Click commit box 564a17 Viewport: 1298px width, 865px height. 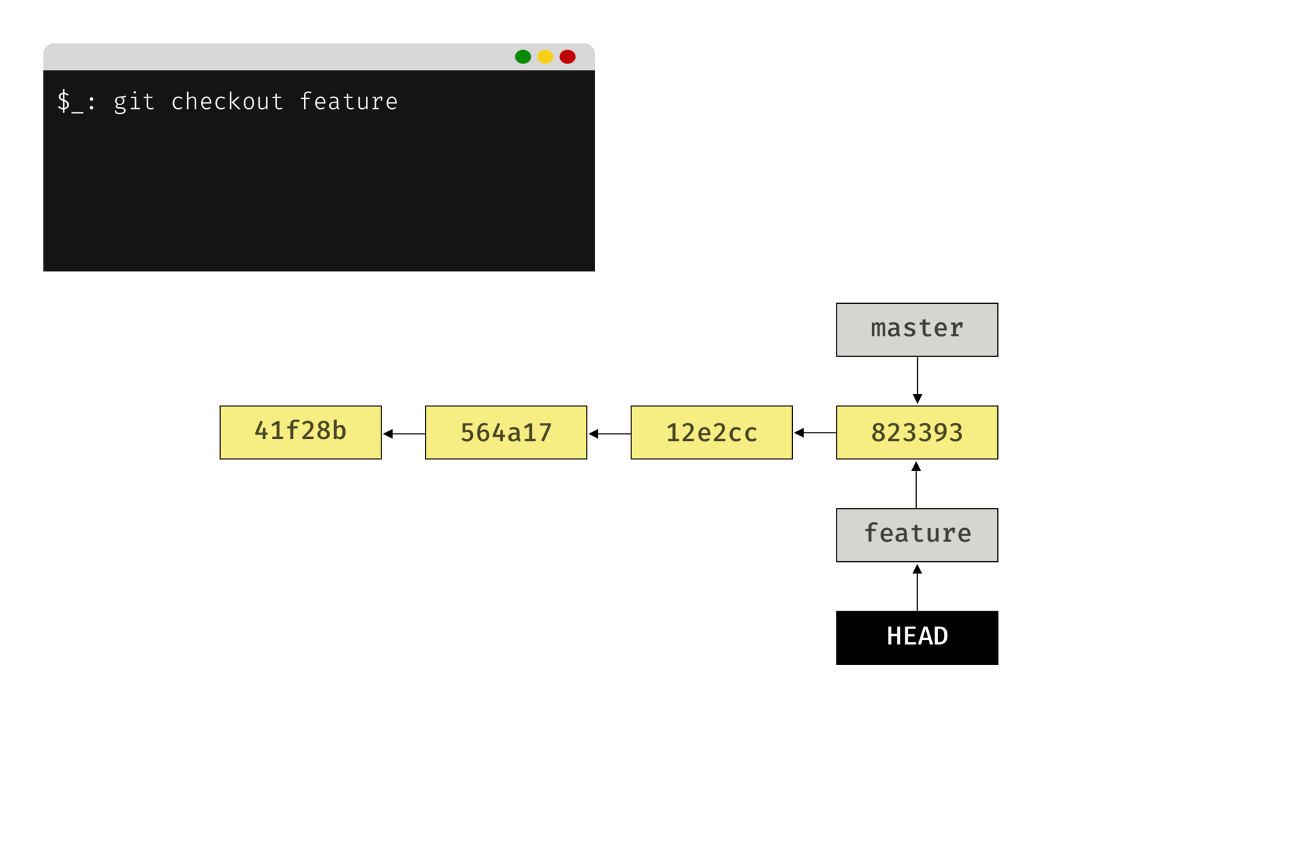506,432
